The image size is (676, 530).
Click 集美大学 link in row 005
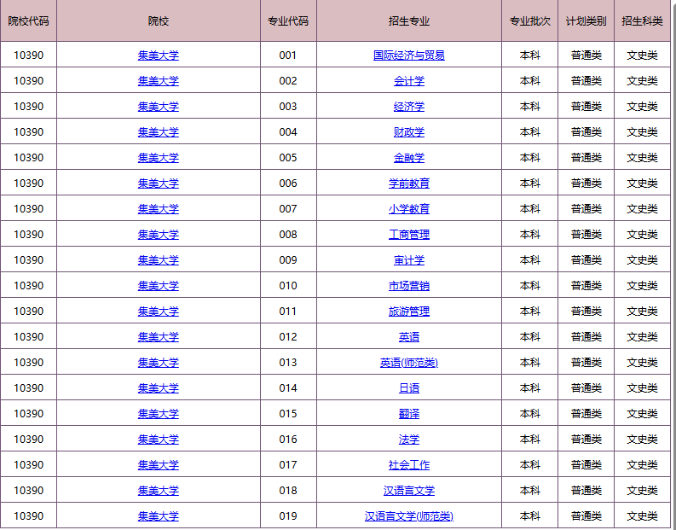[x=159, y=158]
